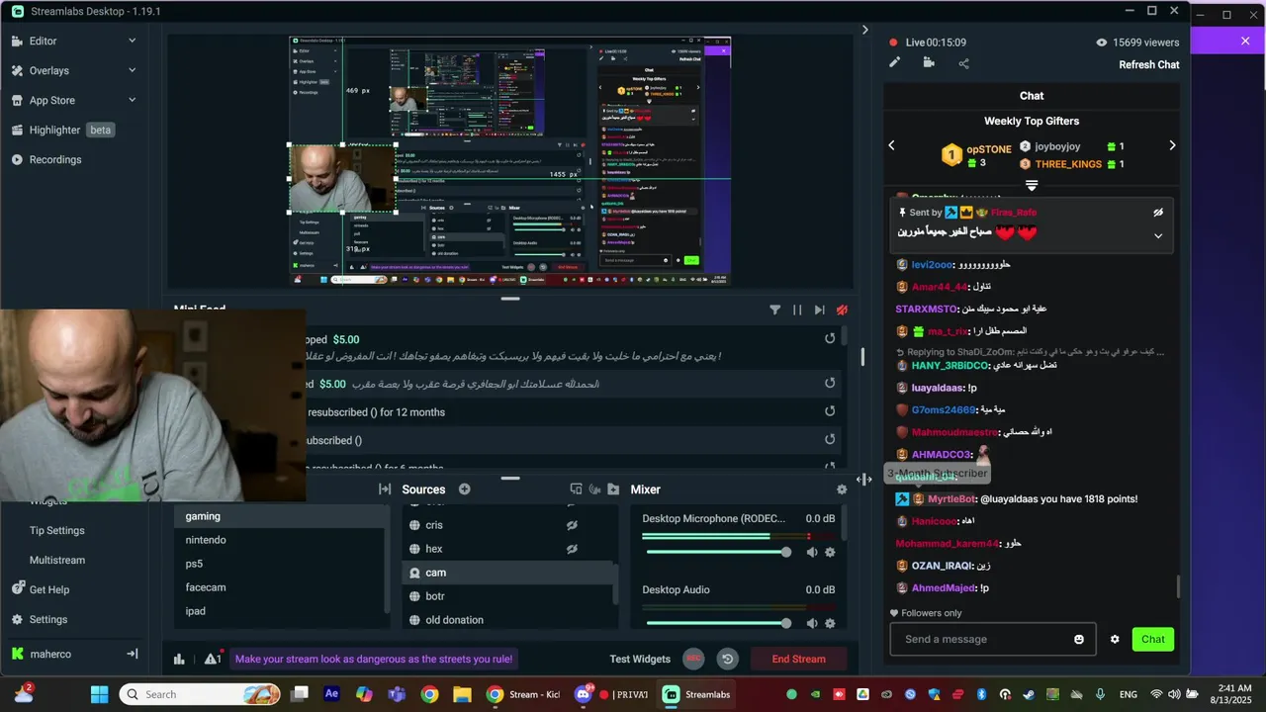Open Multistream option
The width and height of the screenshot is (1266, 712).
(x=56, y=560)
